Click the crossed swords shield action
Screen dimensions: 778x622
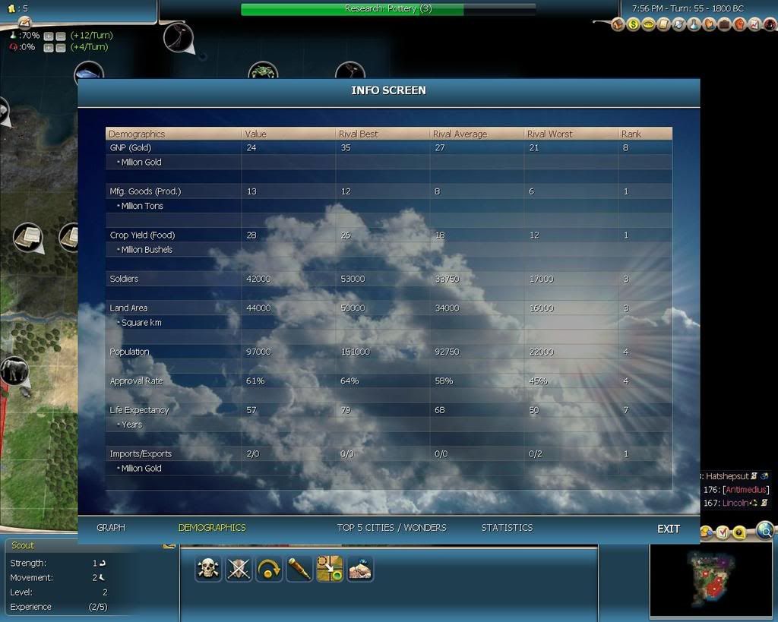239,568
